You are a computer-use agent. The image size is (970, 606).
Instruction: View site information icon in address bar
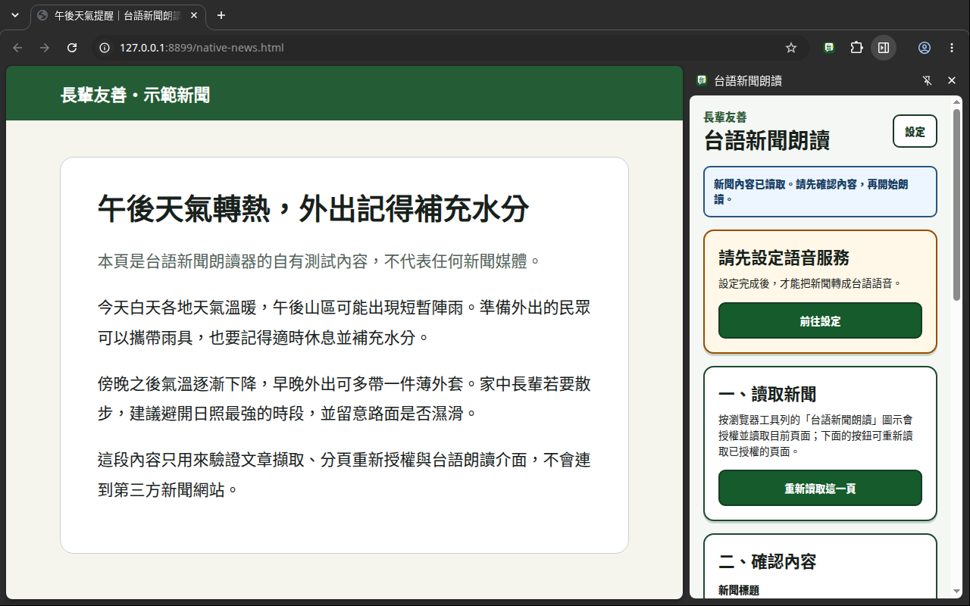105,48
